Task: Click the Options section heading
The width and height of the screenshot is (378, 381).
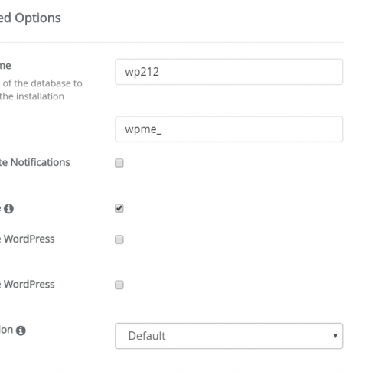Action: [31, 18]
